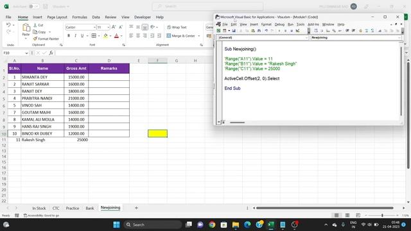Toggle align left in Alignment group

coord(131,36)
